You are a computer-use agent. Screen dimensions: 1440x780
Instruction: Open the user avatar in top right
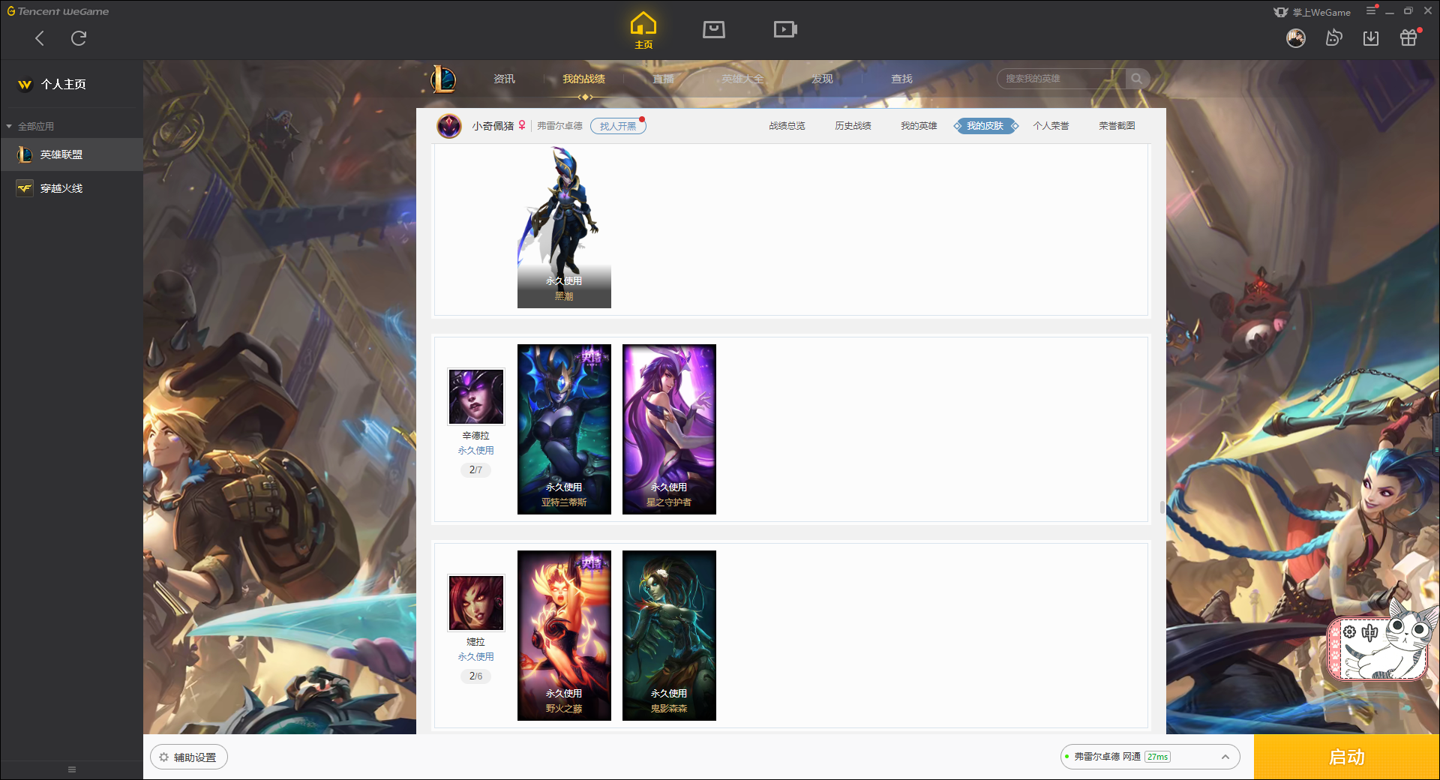point(1295,38)
